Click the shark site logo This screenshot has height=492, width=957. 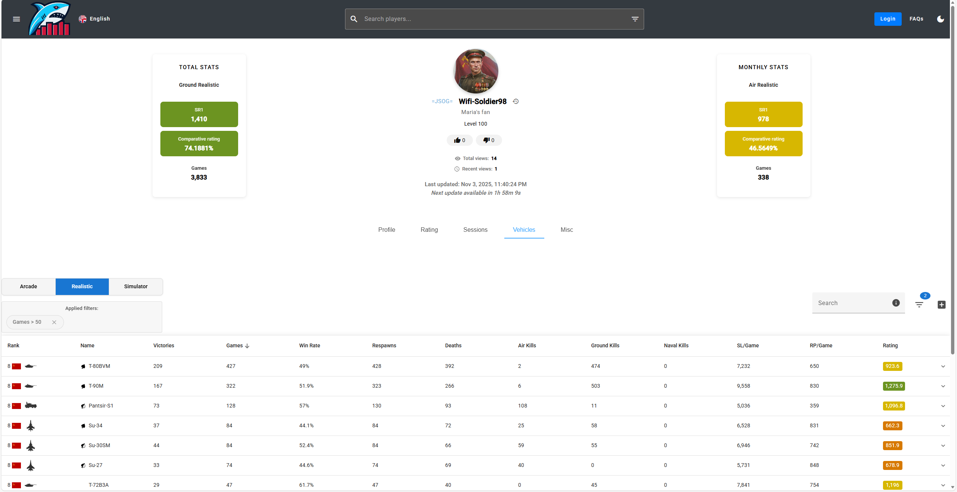(50, 19)
